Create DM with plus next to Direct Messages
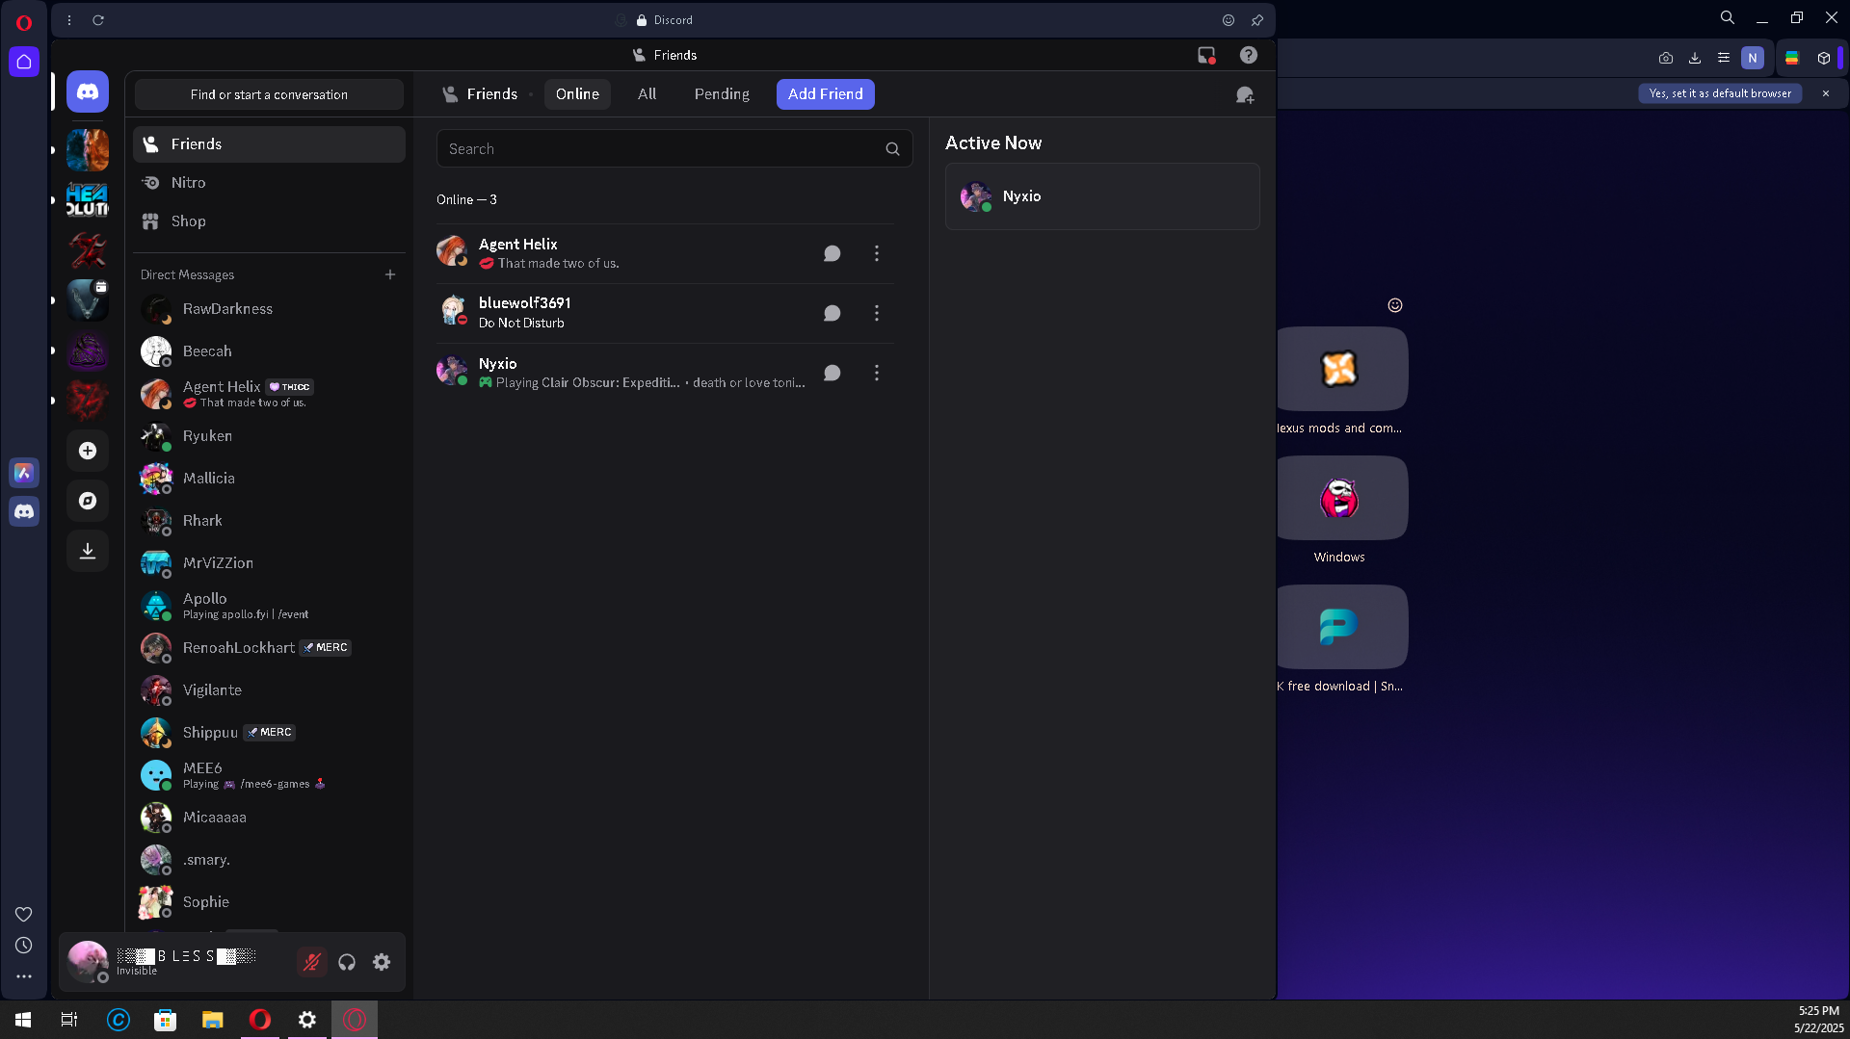Screen dimensions: 1850x1039 coord(390,274)
